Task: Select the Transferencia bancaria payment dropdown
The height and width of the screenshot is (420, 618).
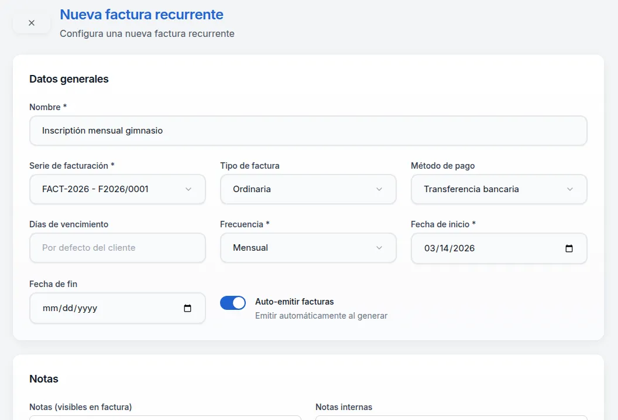Action: (x=492, y=189)
